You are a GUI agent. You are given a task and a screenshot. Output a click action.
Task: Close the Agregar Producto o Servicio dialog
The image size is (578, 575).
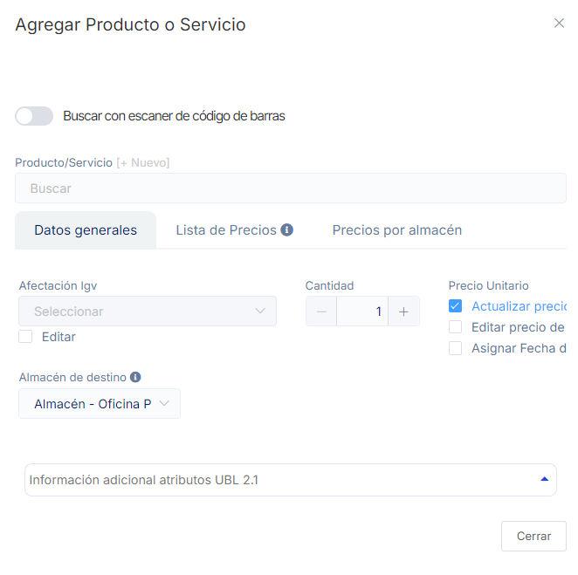point(559,24)
